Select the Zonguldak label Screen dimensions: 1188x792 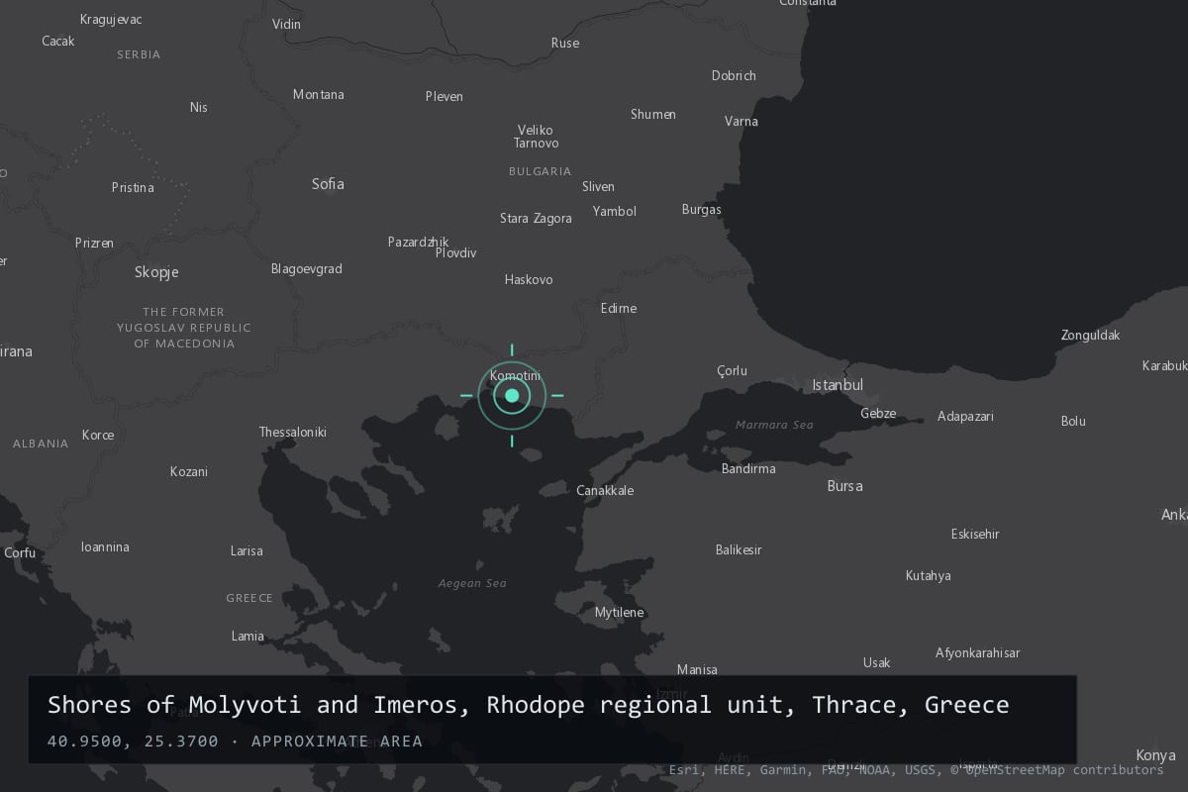[x=1090, y=336]
